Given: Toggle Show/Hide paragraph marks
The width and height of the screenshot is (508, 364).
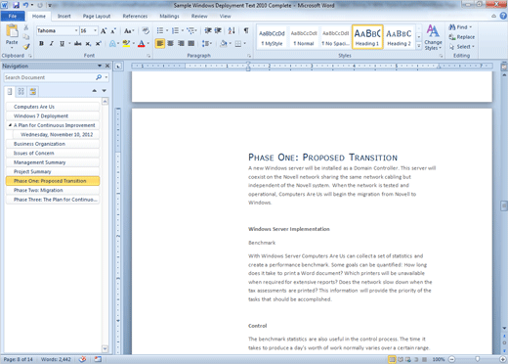Looking at the screenshot, I should [x=246, y=30].
